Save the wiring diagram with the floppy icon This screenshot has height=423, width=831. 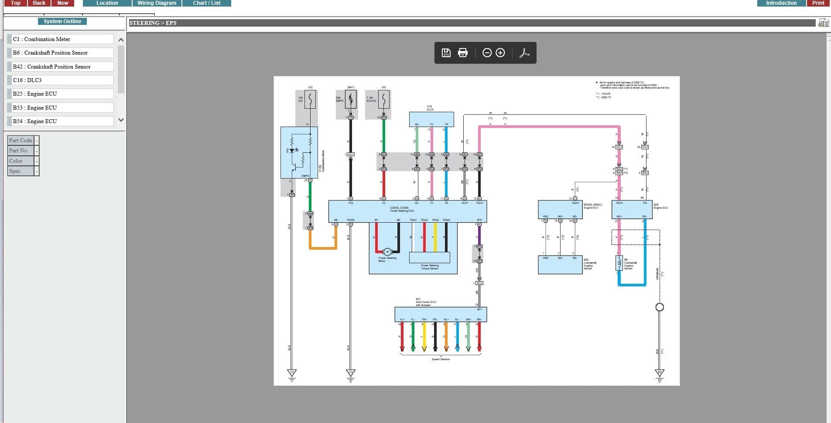pos(446,53)
